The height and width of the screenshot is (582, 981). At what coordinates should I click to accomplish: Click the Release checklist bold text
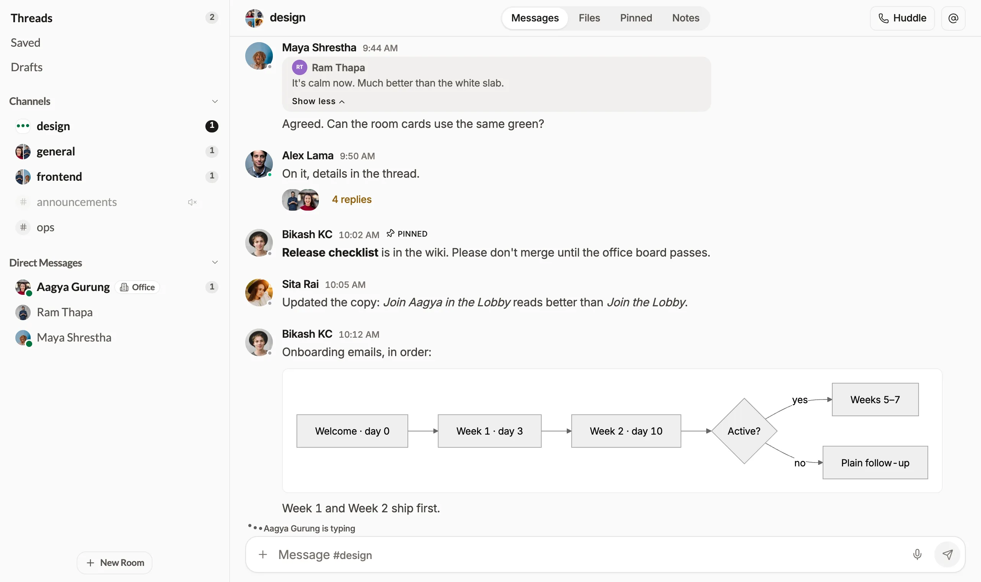click(x=330, y=252)
